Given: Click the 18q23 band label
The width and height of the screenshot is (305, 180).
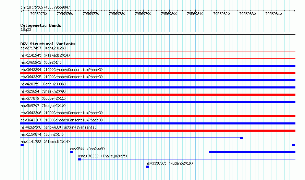Looking at the screenshot, I should (x=26, y=29).
